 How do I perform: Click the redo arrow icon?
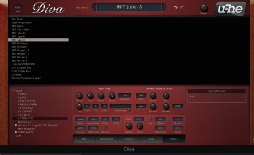click(182, 8)
